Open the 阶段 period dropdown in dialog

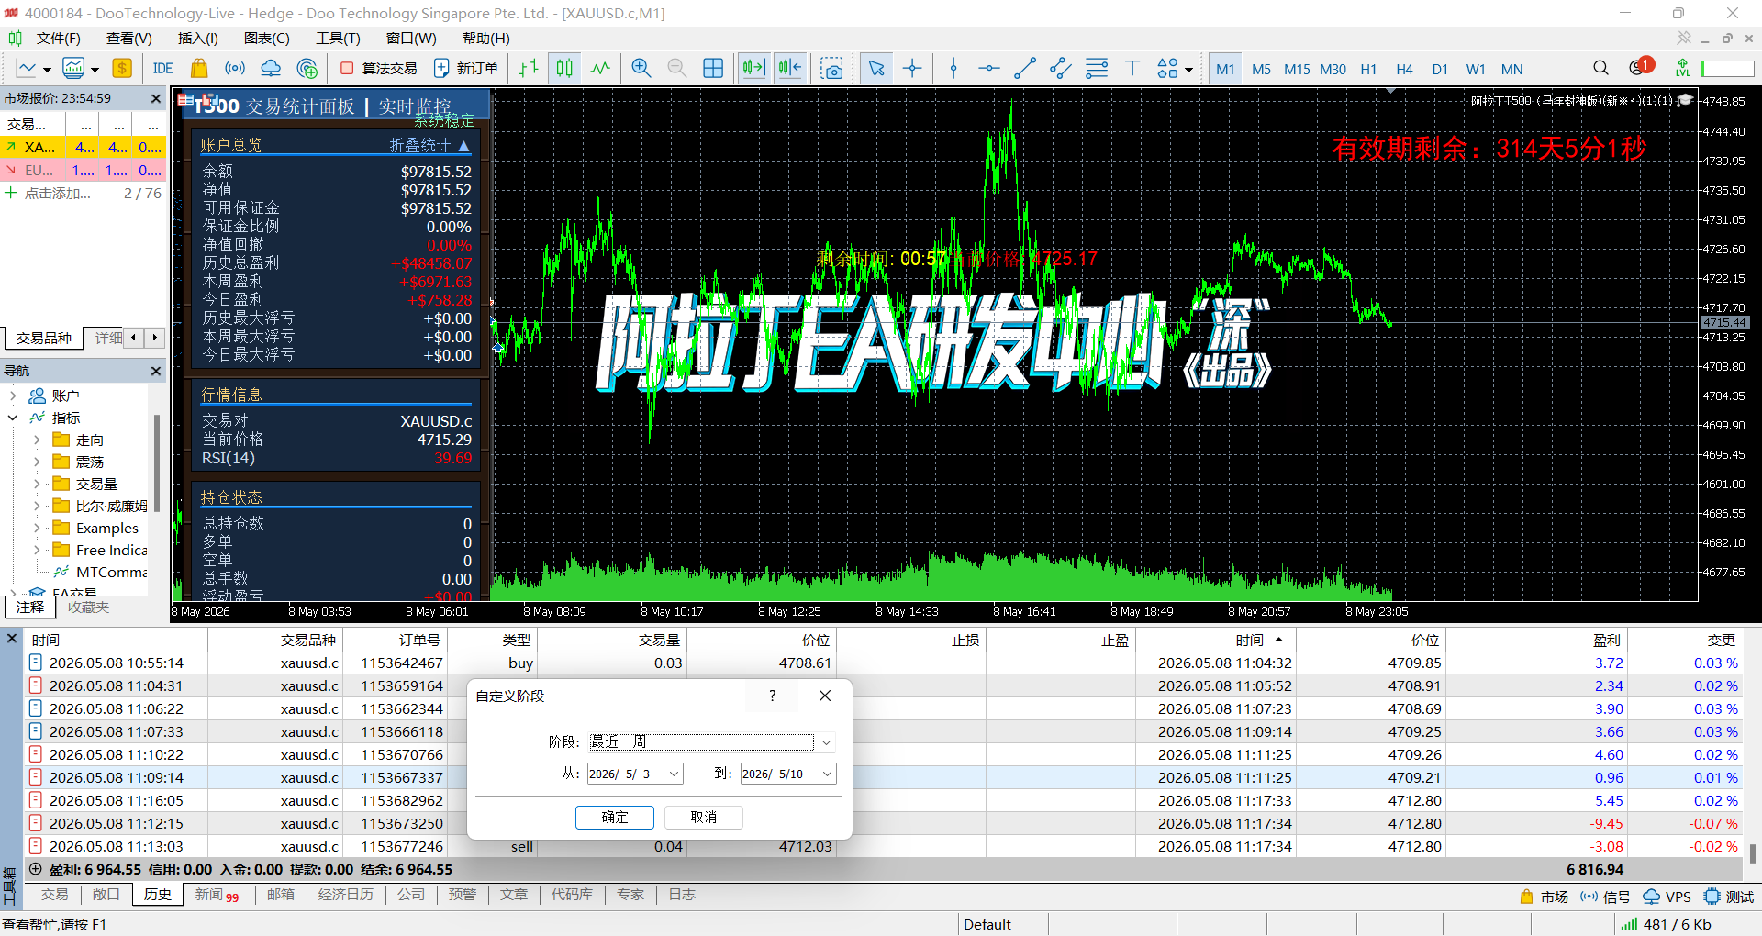click(826, 742)
